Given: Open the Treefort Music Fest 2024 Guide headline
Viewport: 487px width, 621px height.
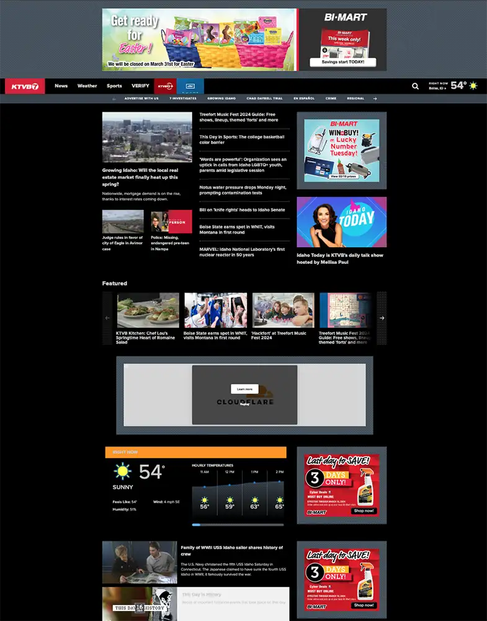Looking at the screenshot, I should click(239, 117).
